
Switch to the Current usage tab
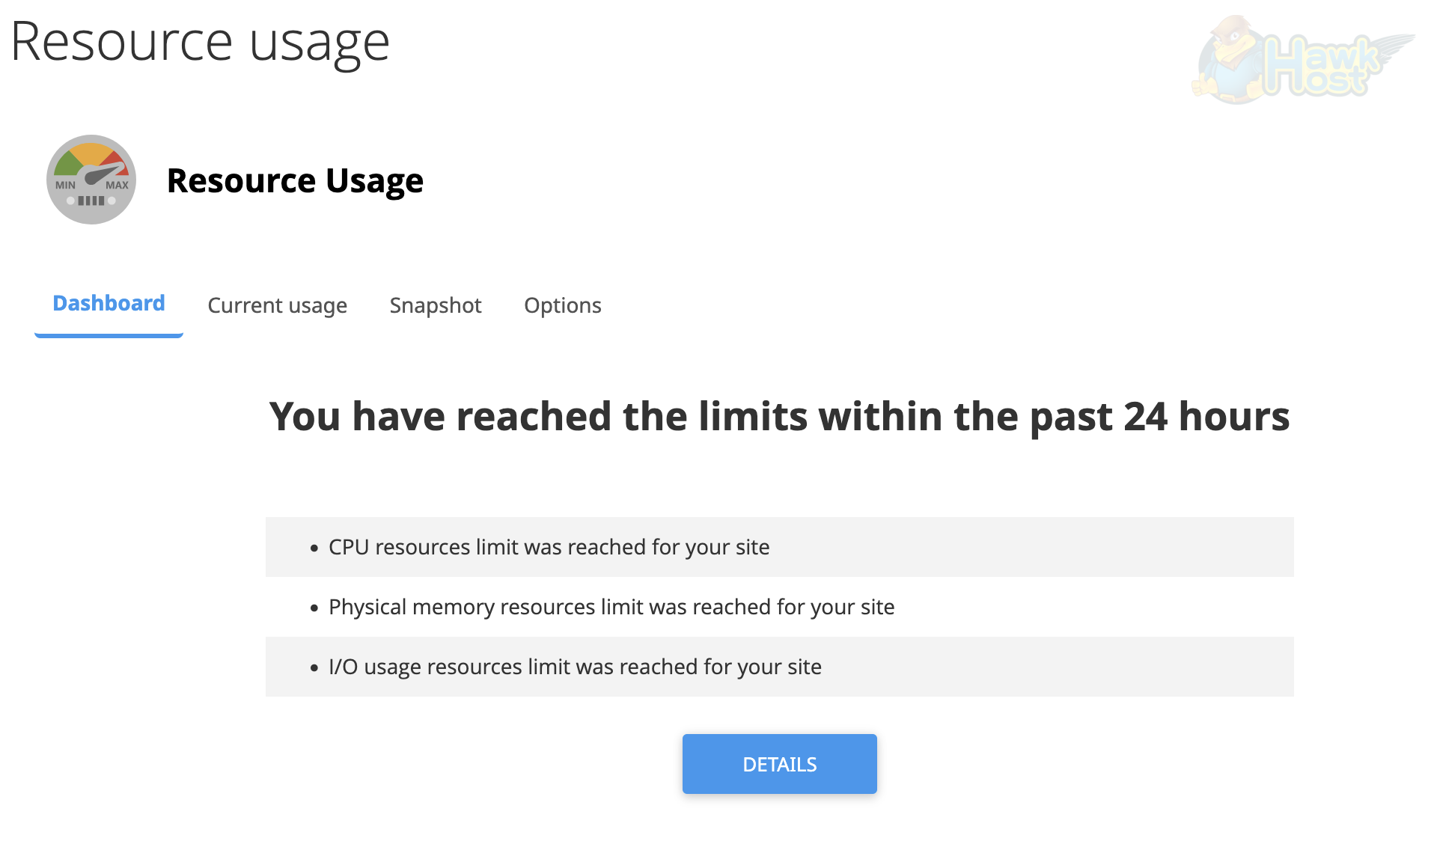tap(278, 305)
